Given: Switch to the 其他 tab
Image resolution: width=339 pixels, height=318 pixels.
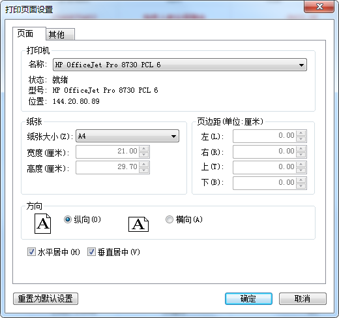Looking at the screenshot, I should [60, 35].
